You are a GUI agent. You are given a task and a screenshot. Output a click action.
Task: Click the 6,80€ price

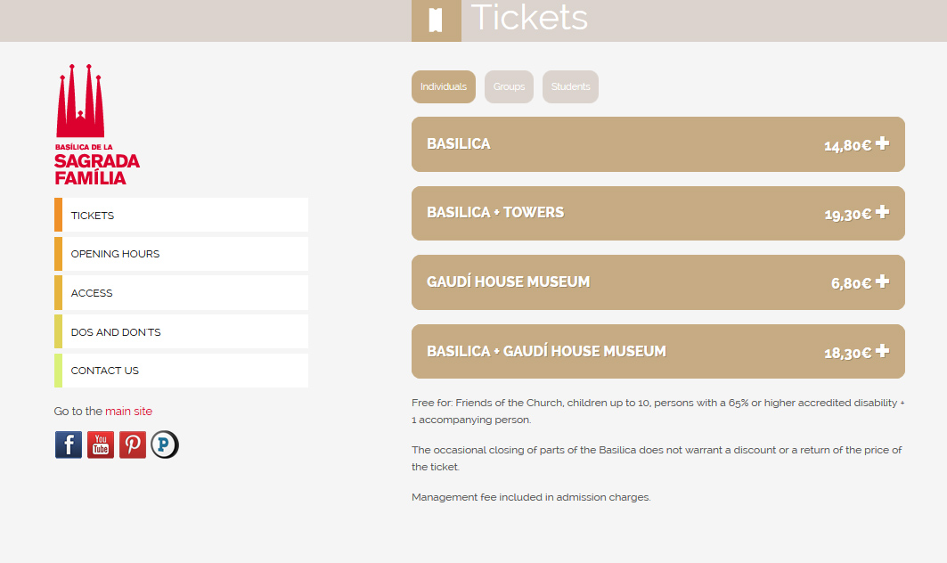point(852,283)
